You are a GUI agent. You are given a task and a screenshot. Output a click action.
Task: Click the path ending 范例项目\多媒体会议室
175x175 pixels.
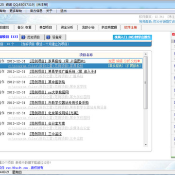pos(49,128)
